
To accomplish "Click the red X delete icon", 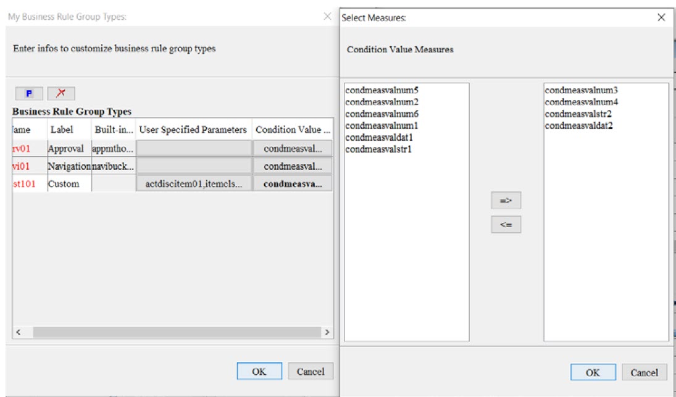I will pyautogui.click(x=61, y=93).
